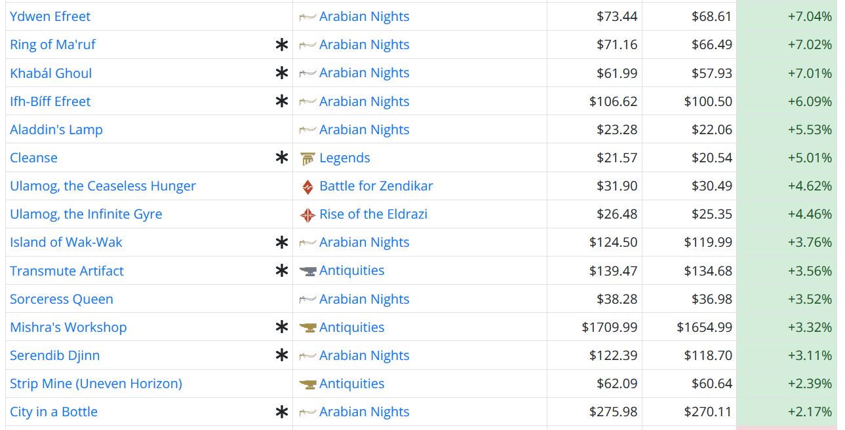Click the asterisk beside City in a Bottle
The height and width of the screenshot is (430, 845).
pos(282,412)
